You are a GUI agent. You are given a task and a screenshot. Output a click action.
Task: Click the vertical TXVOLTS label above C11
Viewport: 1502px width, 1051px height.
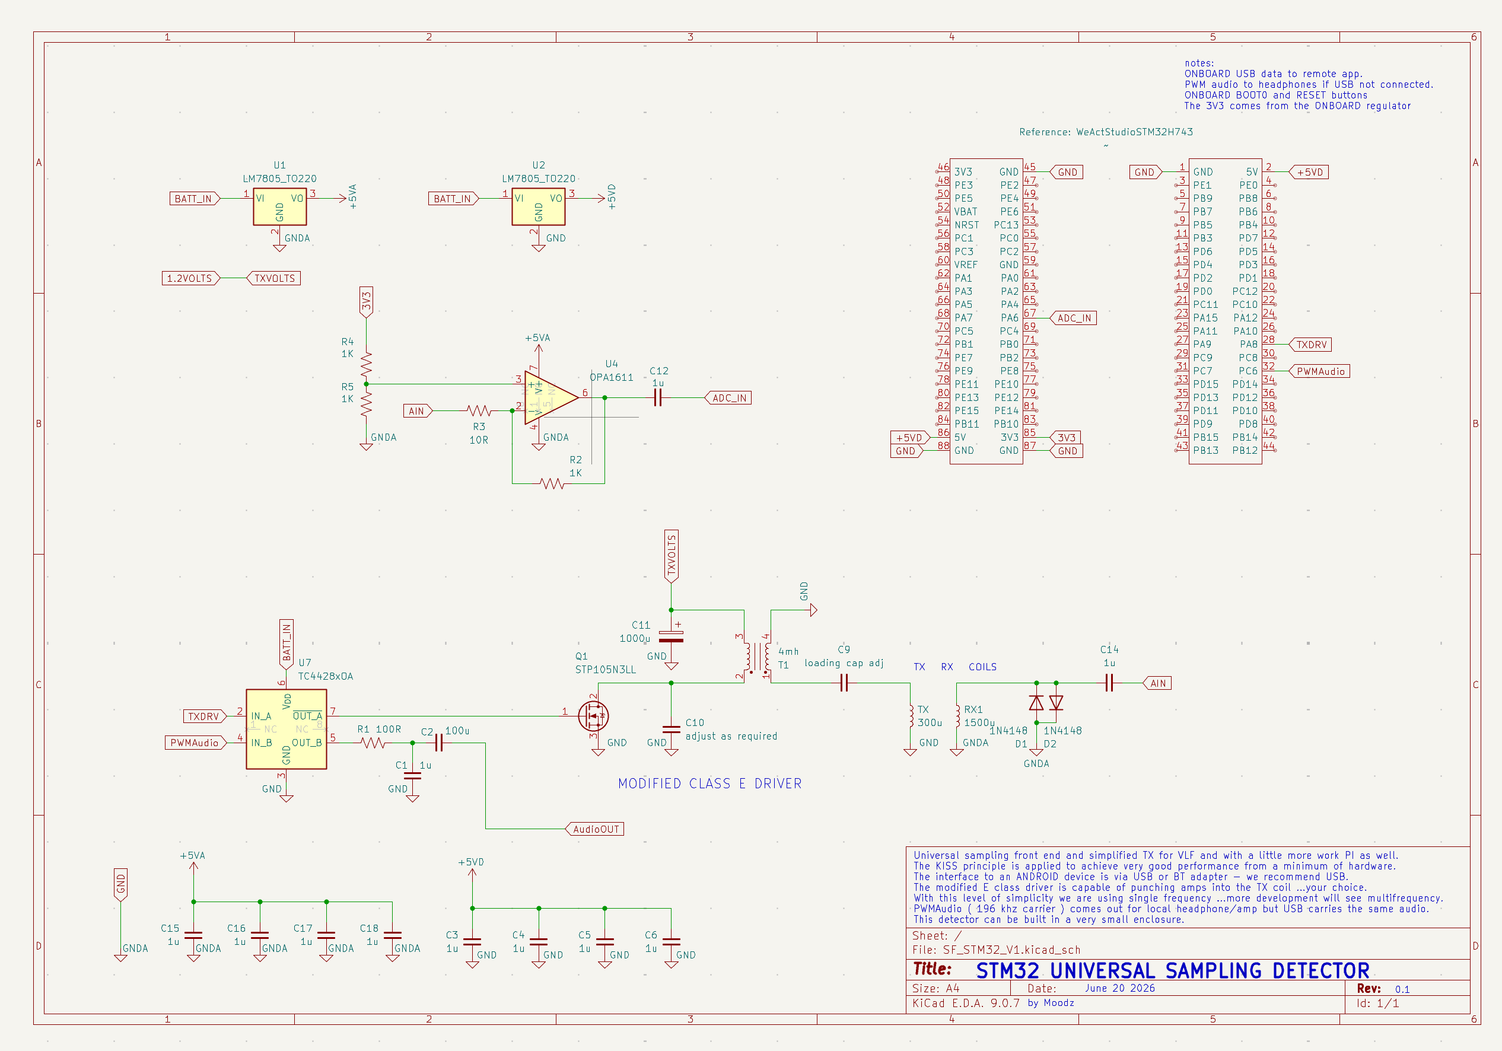point(670,556)
